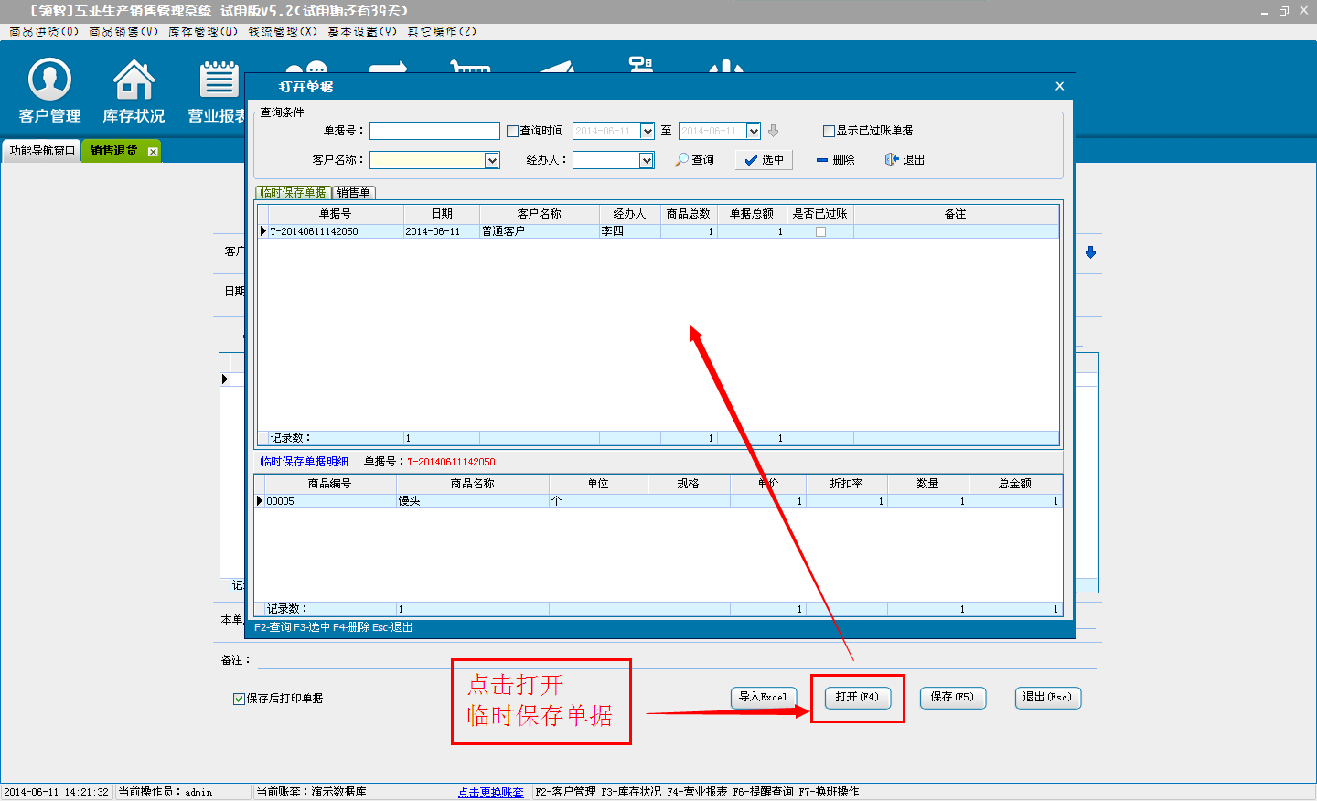Click the 查询 magnifier search button
The width and height of the screenshot is (1317, 801).
click(695, 160)
